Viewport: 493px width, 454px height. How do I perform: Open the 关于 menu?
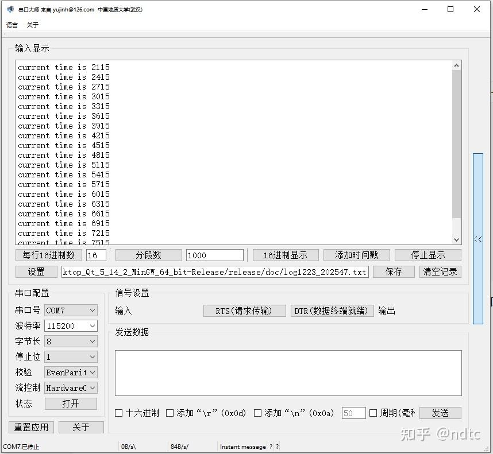click(32, 25)
